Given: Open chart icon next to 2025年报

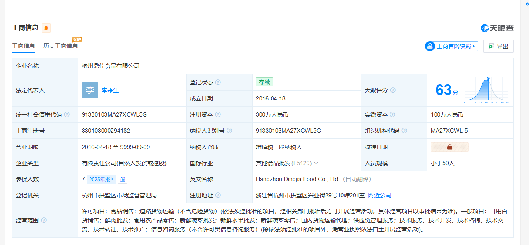Looking at the screenshot, I should click(x=123, y=179).
